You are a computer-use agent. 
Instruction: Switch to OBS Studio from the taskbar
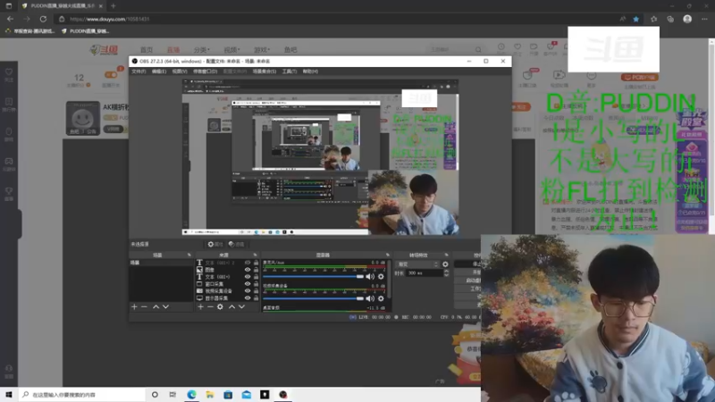tap(283, 395)
